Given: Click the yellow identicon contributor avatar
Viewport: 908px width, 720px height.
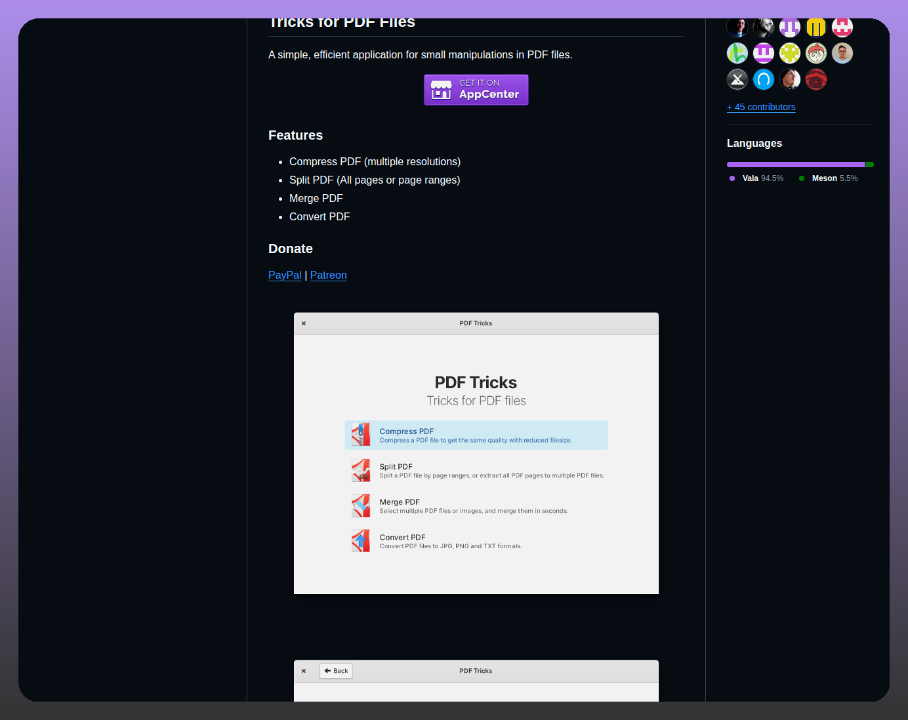Looking at the screenshot, I should pos(816,28).
